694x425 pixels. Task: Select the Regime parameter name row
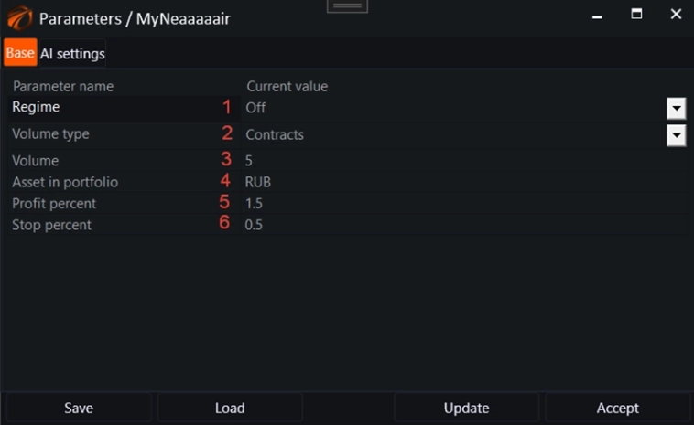coord(110,108)
